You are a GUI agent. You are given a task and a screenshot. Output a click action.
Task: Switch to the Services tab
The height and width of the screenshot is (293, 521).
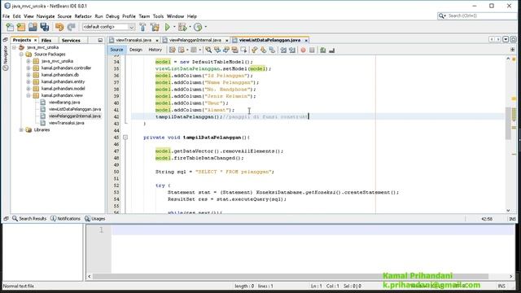click(71, 40)
